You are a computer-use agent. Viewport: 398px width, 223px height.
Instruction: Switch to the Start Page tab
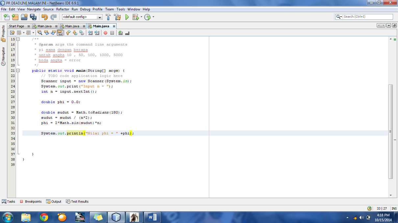coord(16,26)
